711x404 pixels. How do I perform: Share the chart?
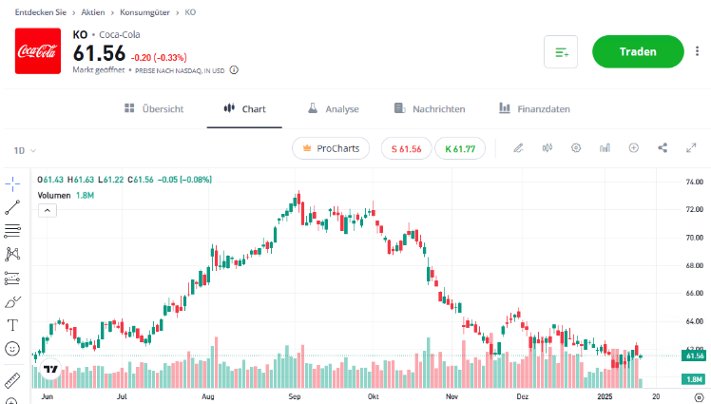pos(663,147)
